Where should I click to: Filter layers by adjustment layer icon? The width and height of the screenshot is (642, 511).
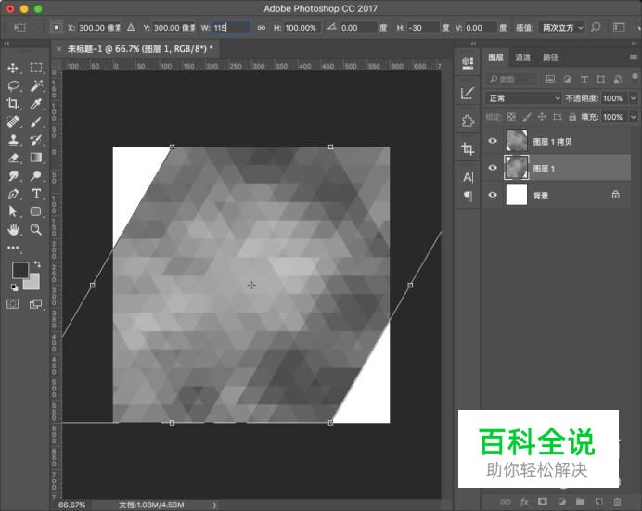[x=567, y=79]
